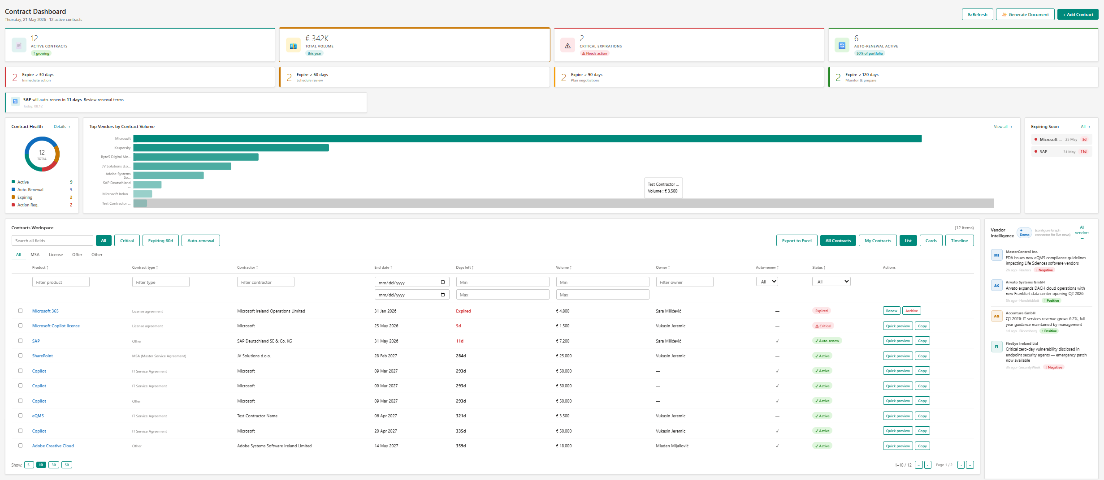This screenshot has height=480, width=1104.
Task: Open the MasterControl Inc. vendor avatar
Action: click(x=996, y=255)
